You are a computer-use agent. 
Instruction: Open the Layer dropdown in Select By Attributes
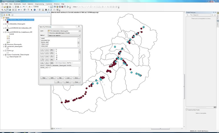[x=79, y=30]
